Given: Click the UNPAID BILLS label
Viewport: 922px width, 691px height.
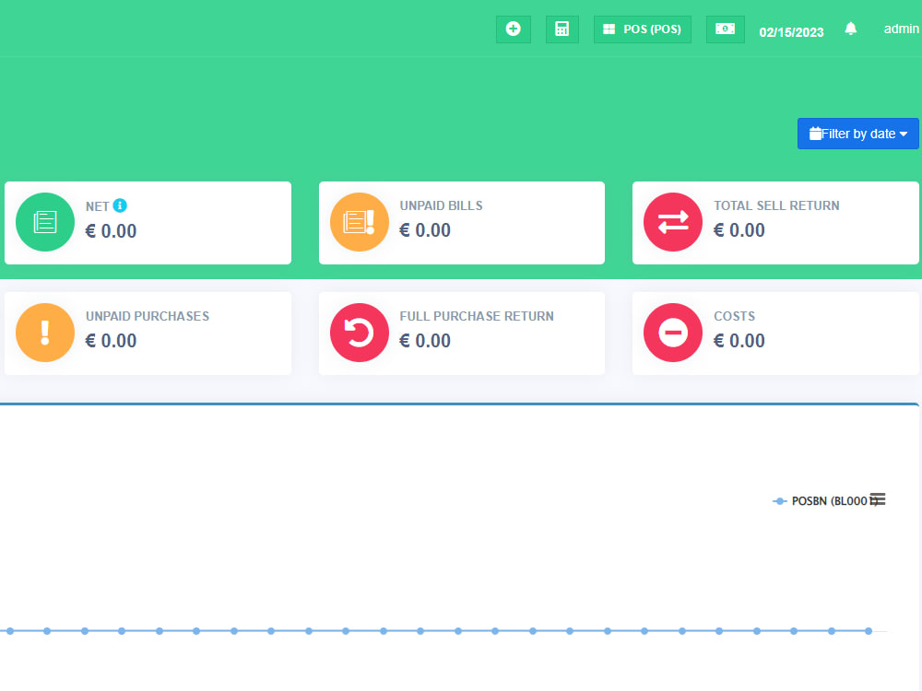Looking at the screenshot, I should click(x=441, y=205).
